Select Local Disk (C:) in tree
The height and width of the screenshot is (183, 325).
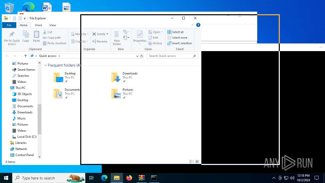pyautogui.click(x=27, y=137)
